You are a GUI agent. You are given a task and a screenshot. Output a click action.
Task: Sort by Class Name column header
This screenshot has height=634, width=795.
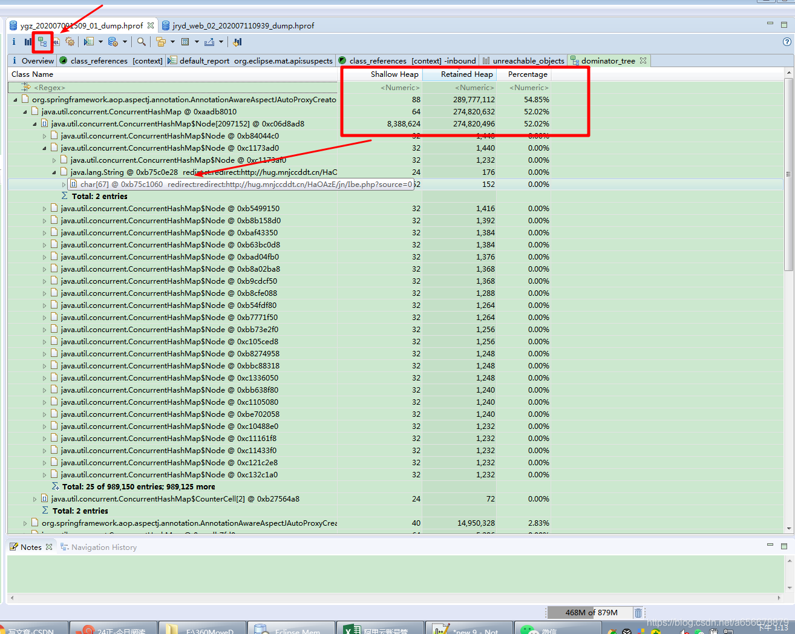click(x=172, y=74)
